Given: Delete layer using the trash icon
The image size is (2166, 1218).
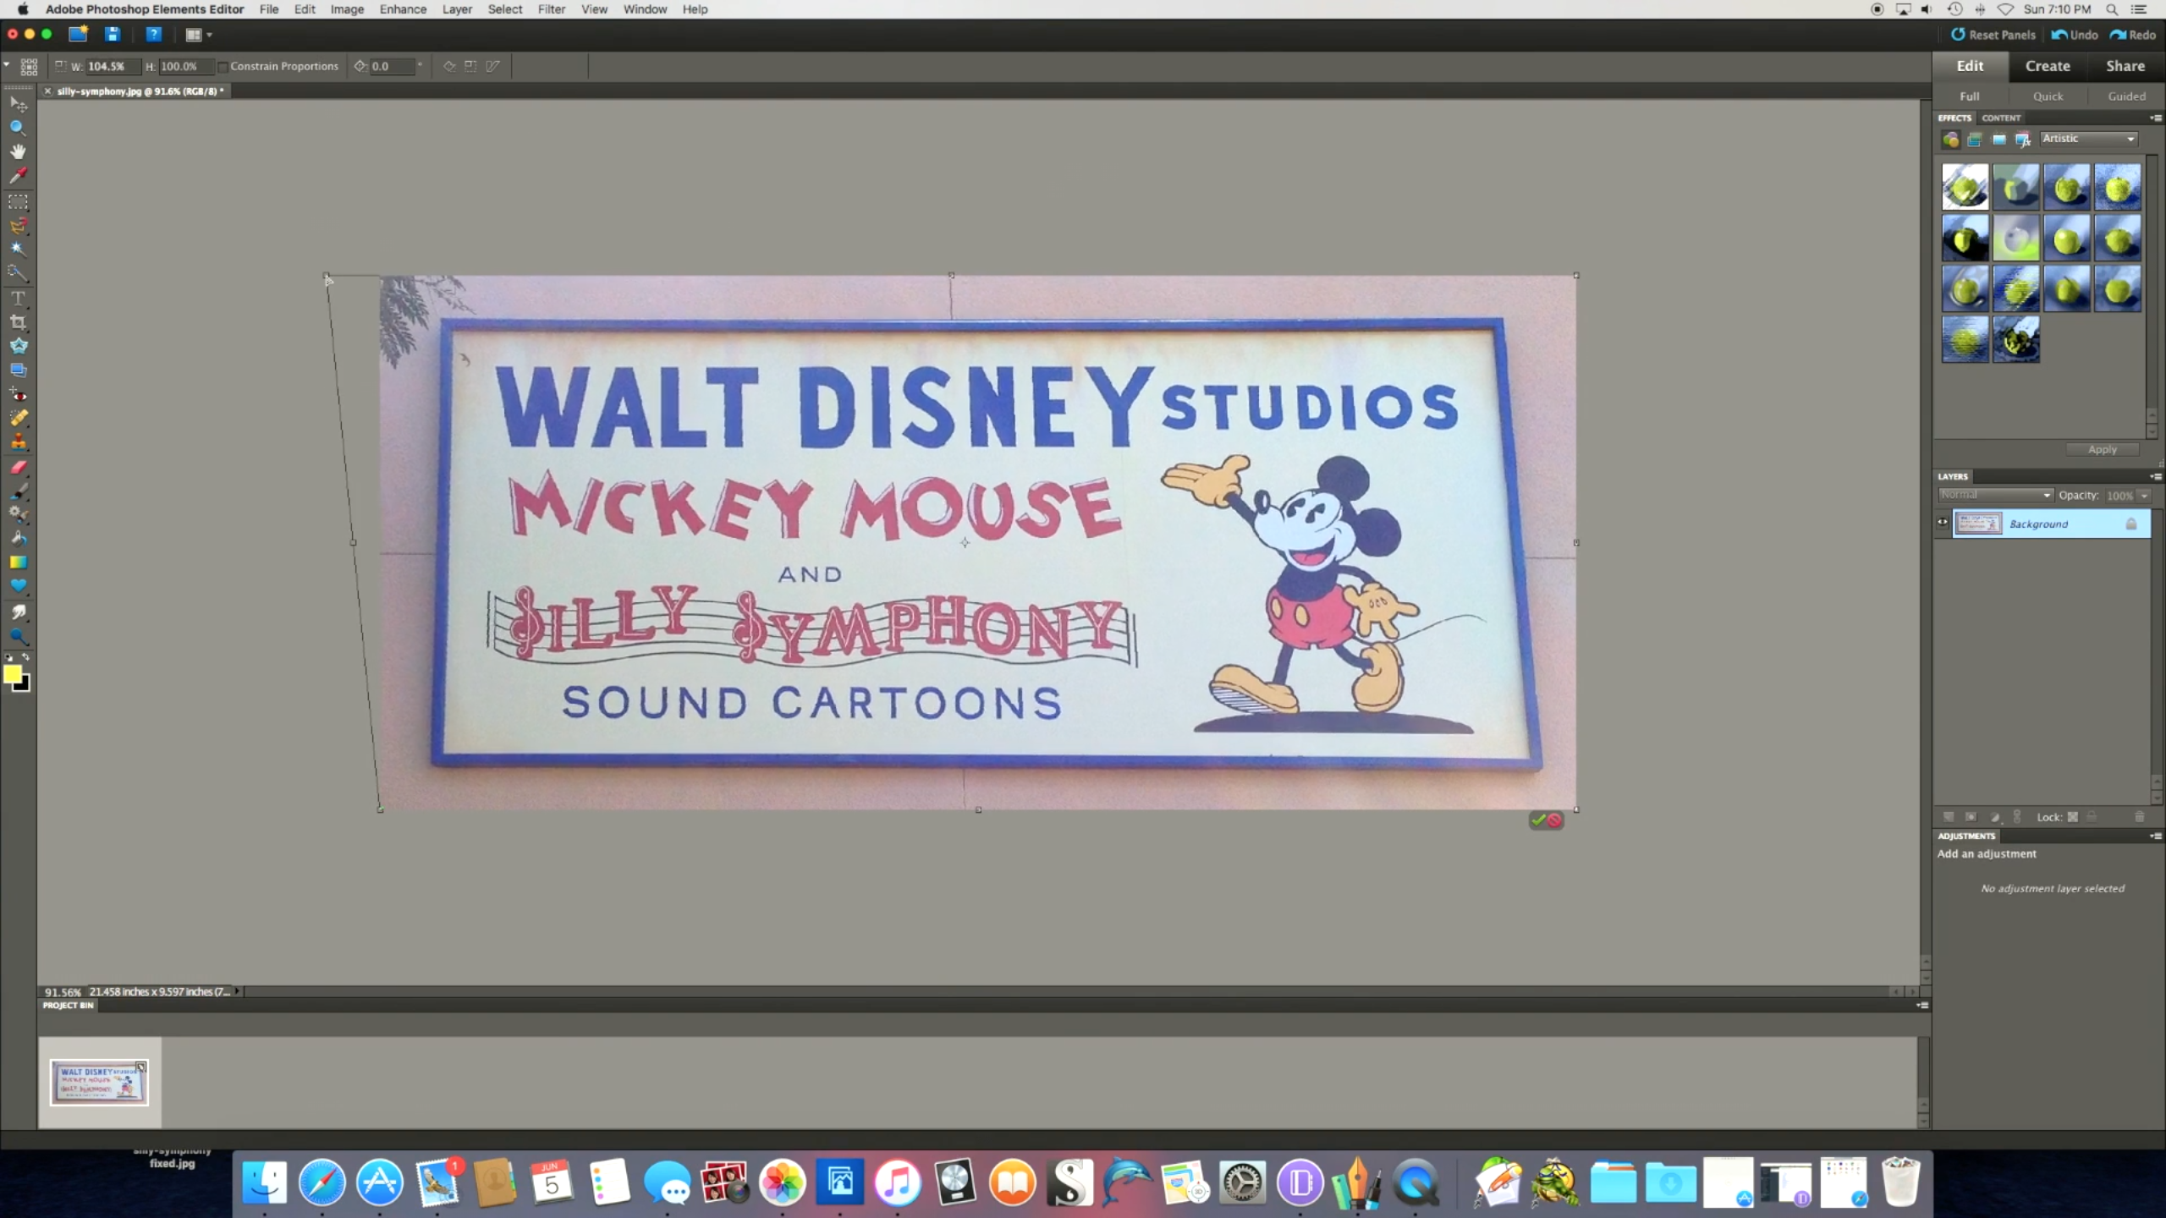Looking at the screenshot, I should pyautogui.click(x=2140, y=817).
